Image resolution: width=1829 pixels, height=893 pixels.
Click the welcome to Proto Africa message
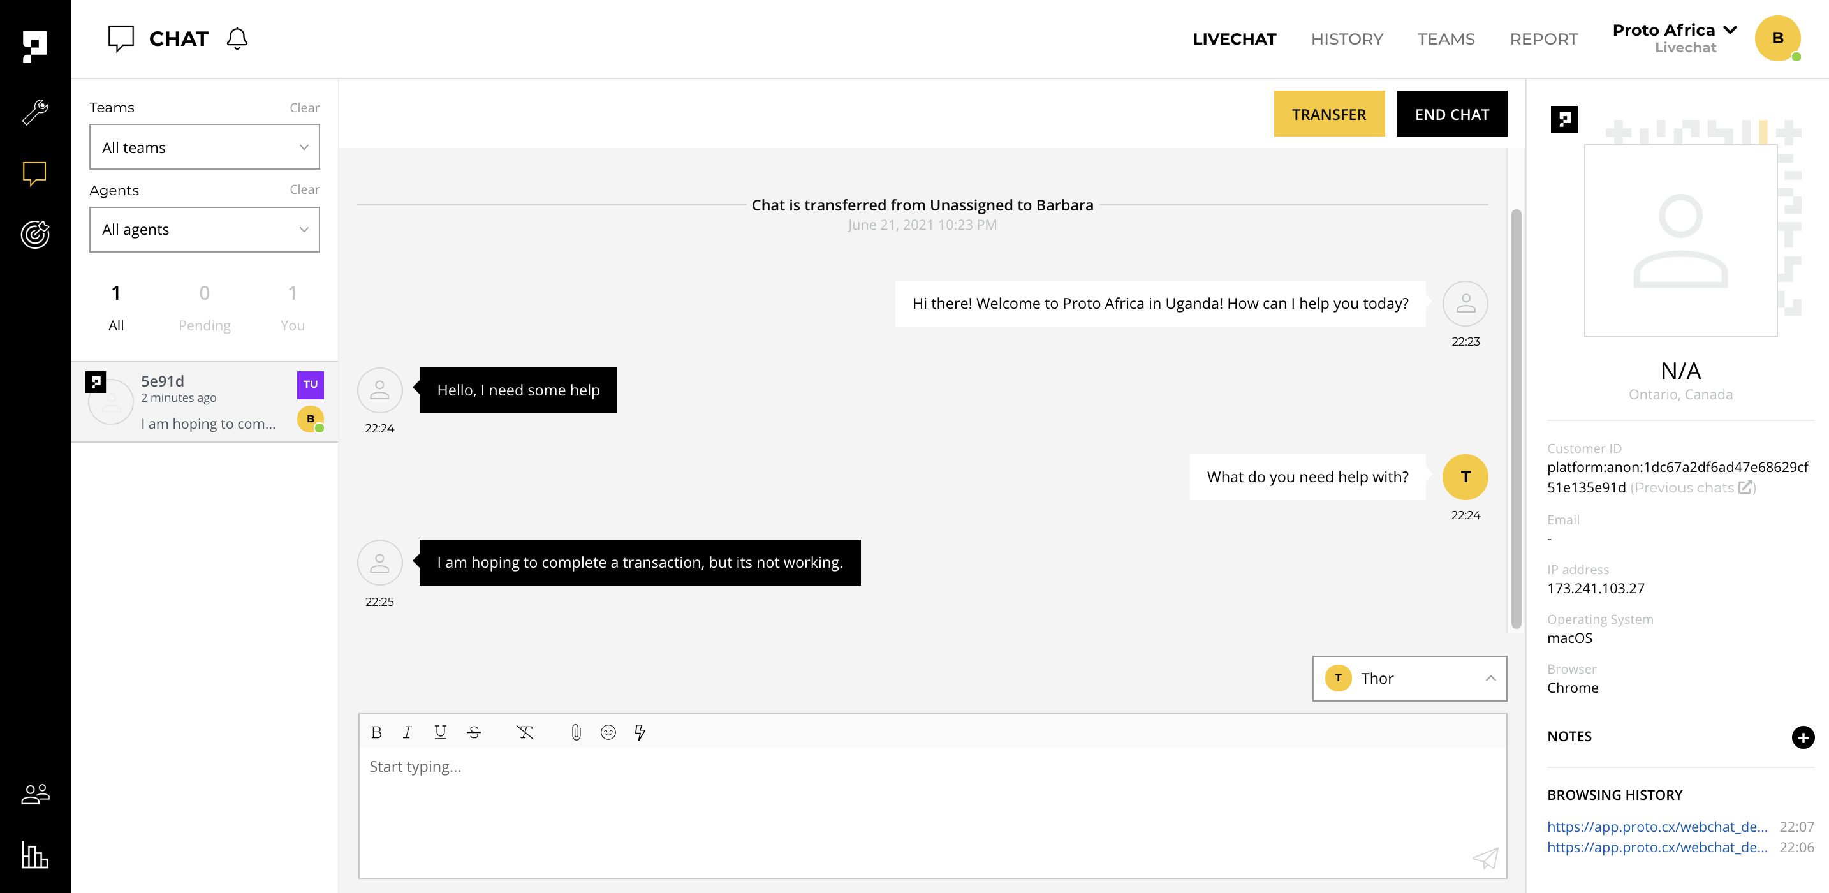1160,304
